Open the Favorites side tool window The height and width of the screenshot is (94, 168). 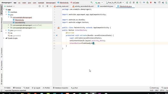[x=1, y=65]
